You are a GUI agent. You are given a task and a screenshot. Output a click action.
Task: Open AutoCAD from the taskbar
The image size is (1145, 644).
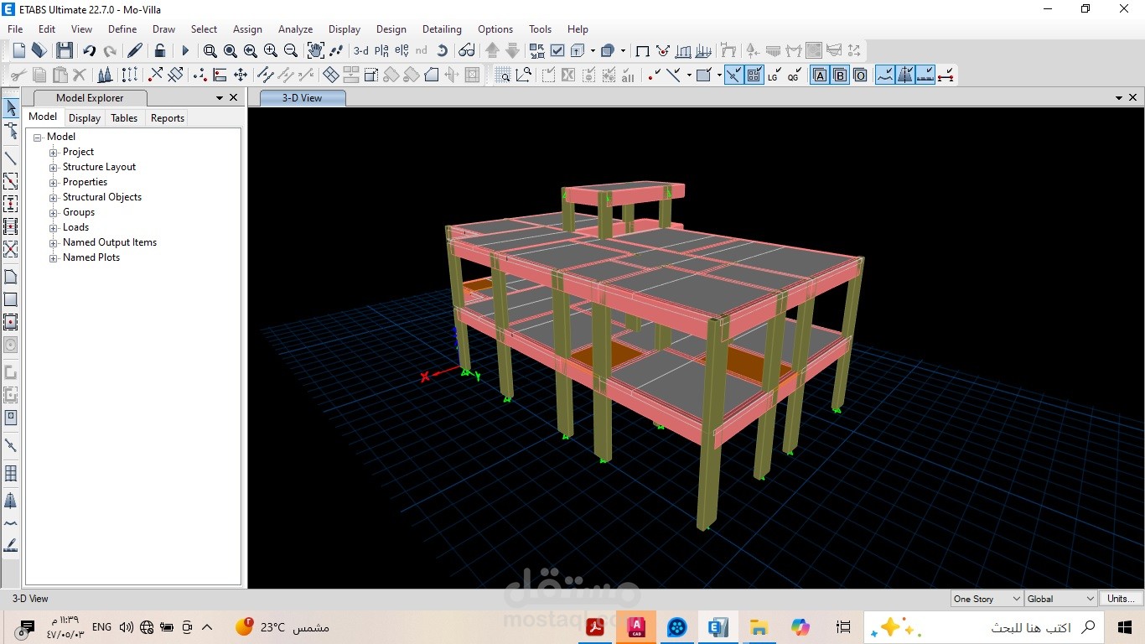click(636, 626)
